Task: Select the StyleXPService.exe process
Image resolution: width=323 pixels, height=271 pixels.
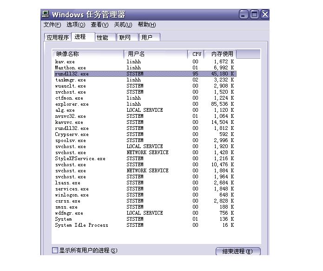Action: 145,158
